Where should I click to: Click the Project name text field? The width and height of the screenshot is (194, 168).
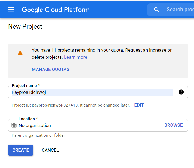tap(92, 92)
